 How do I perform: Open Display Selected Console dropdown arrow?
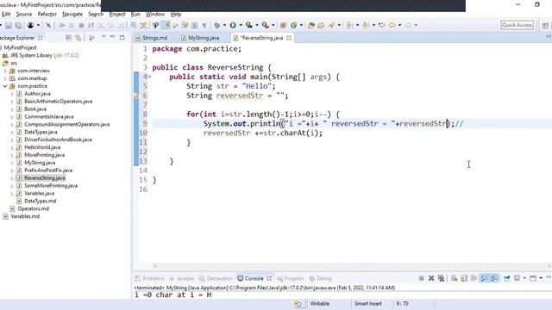(x=524, y=278)
